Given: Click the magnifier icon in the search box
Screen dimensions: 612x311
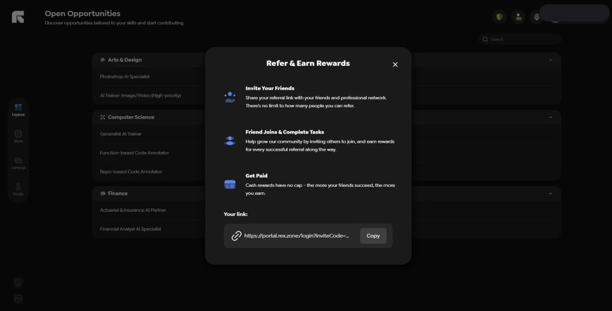Looking at the screenshot, I should [x=486, y=39].
